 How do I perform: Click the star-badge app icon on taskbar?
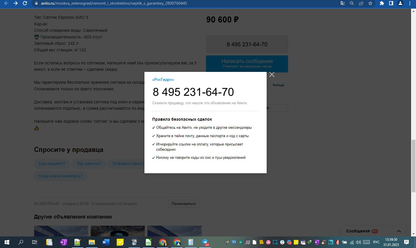pos(134,242)
